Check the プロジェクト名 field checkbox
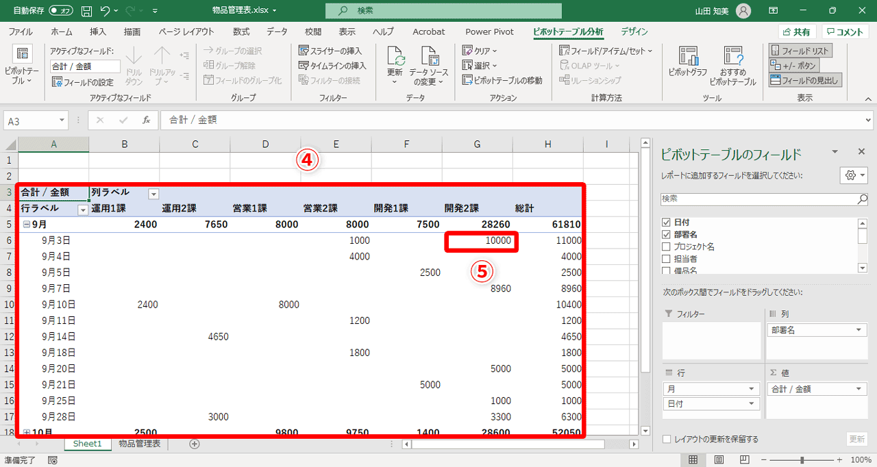This screenshot has height=467, width=877. click(x=666, y=247)
